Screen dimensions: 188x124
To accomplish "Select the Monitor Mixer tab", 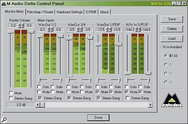I will [14, 11].
